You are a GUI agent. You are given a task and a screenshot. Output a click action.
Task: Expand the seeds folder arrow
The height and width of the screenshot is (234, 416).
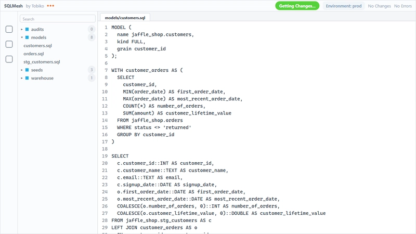(22, 70)
